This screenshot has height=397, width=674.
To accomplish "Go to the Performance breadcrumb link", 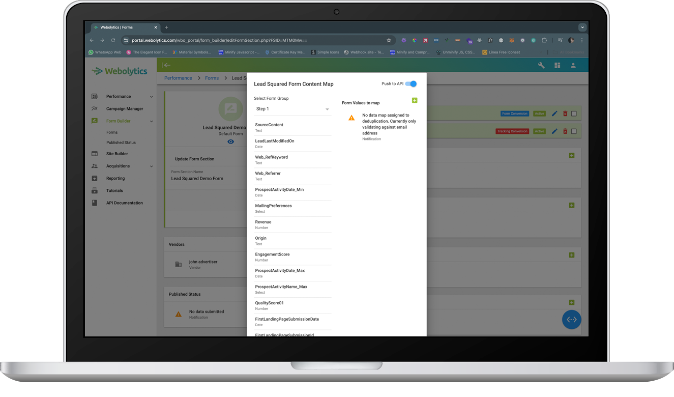I will coord(178,78).
